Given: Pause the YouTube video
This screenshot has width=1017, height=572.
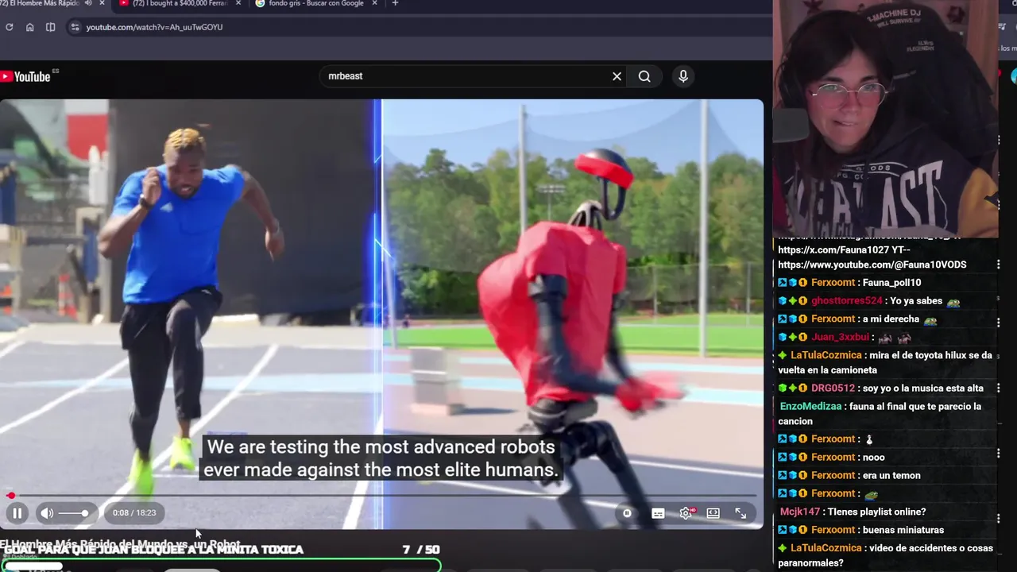Looking at the screenshot, I should (x=17, y=513).
